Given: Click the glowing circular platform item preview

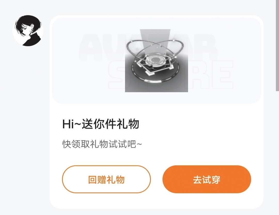Looking at the screenshot, I should [x=157, y=61].
